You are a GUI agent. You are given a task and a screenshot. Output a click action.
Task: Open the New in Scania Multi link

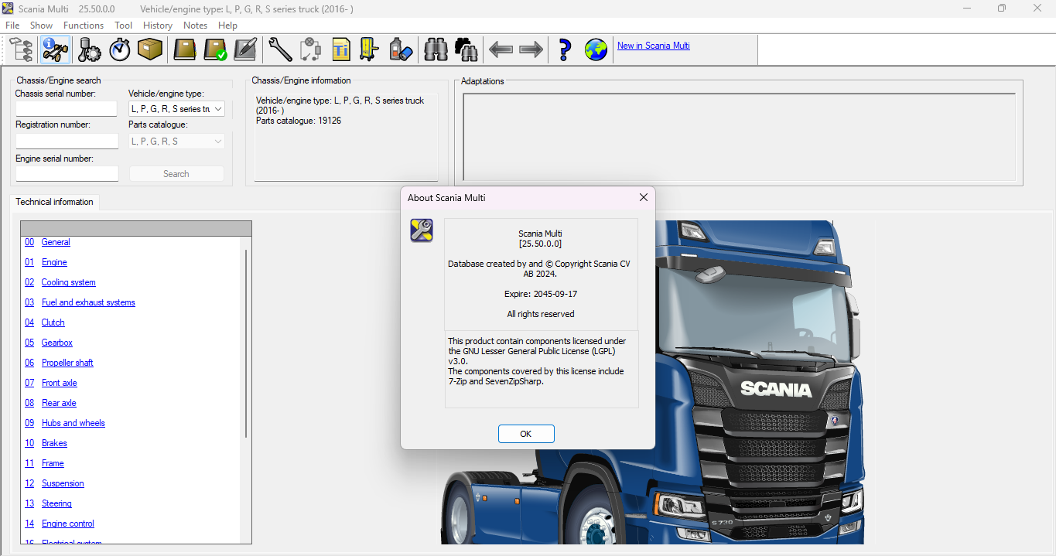[x=654, y=46]
